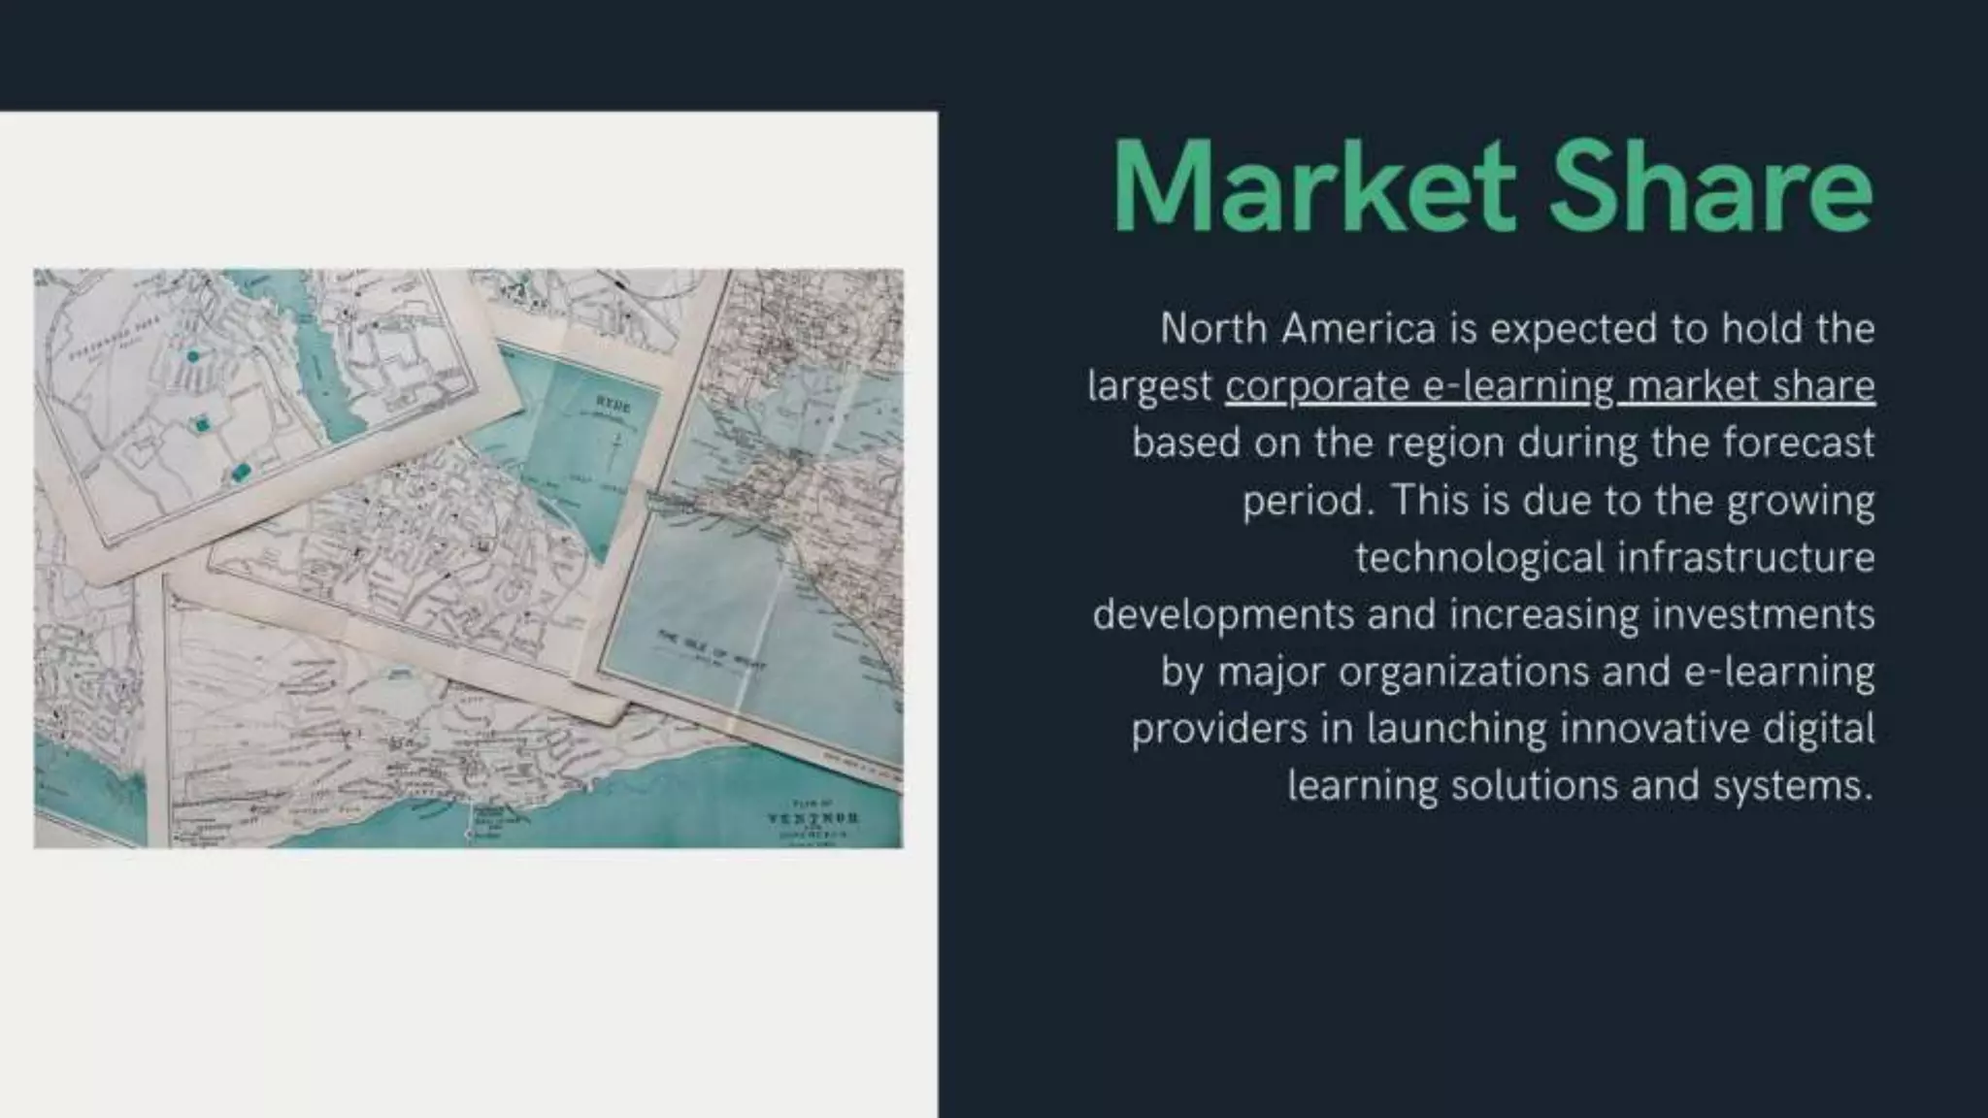This screenshot has height=1118, width=1988.
Task: Click 'developments and increasing investments' line
Action: tap(1483, 615)
